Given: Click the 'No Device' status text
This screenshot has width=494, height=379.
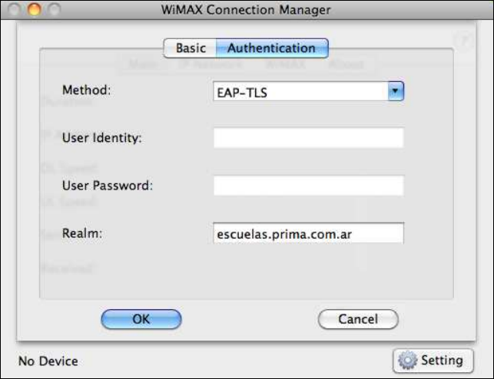Looking at the screenshot, I should (x=48, y=361).
